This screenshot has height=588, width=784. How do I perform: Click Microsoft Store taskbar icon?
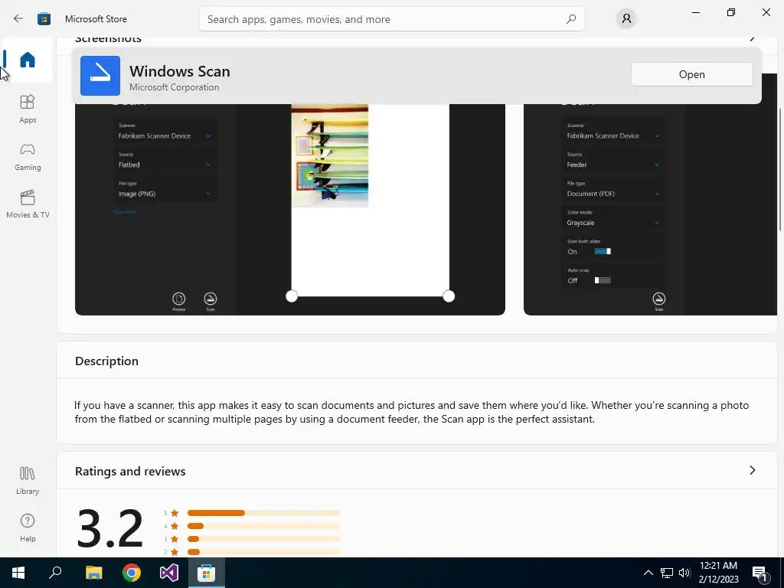click(206, 573)
